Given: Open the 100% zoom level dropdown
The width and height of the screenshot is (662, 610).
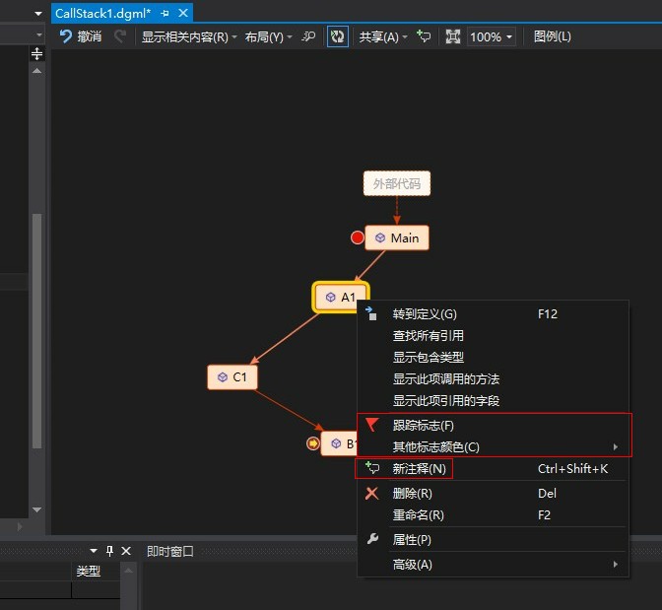Looking at the screenshot, I should pos(492,36).
